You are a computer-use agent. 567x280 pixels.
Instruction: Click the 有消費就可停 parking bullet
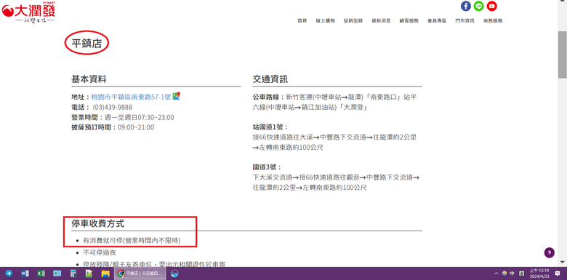click(132, 240)
